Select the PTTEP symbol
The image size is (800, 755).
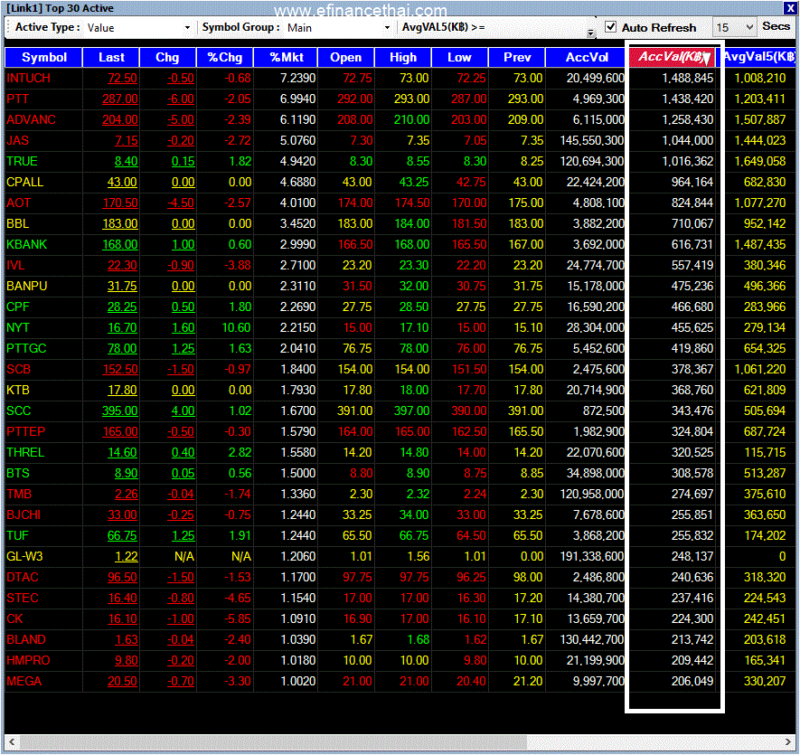pos(26,432)
